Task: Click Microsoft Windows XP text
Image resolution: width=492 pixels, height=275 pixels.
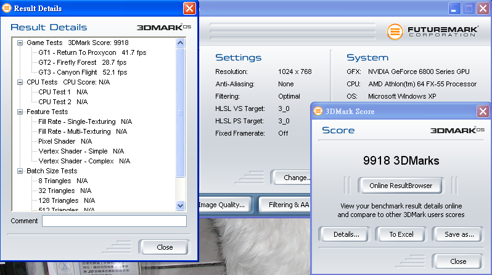Action: [x=402, y=96]
